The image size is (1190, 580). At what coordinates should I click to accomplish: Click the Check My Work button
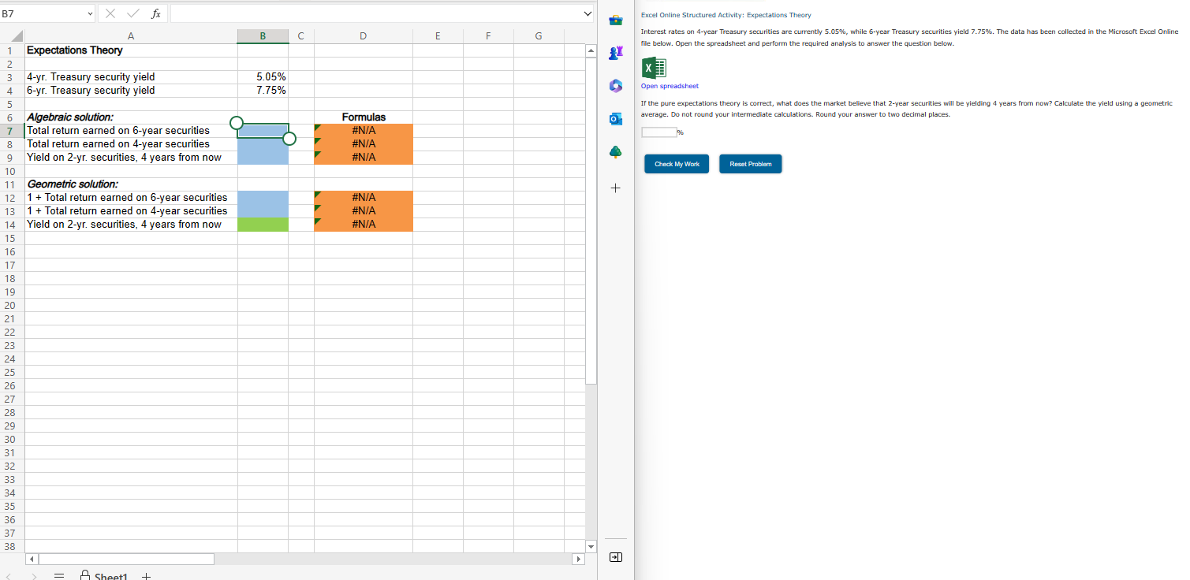pyautogui.click(x=677, y=164)
